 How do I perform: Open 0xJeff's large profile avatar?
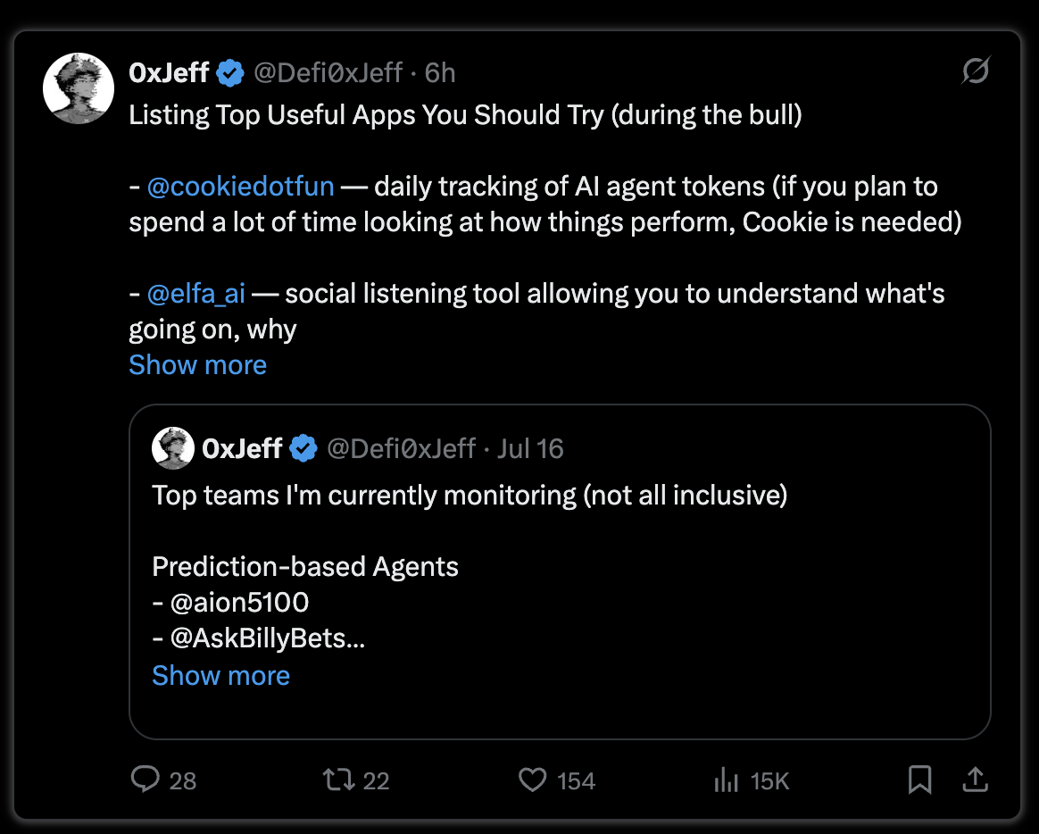coord(79,88)
